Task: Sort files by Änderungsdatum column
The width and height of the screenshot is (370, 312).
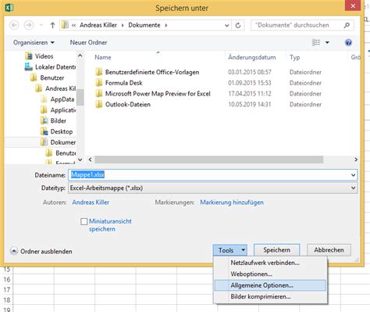Action: point(252,57)
